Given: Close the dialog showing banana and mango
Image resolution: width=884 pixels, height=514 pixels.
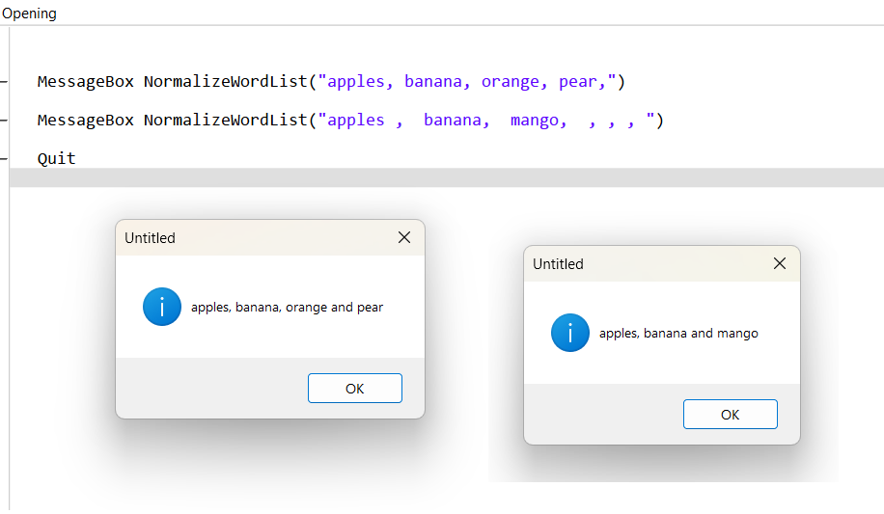Looking at the screenshot, I should click(x=780, y=263).
